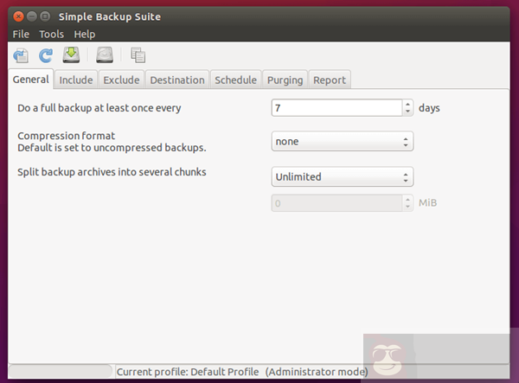The width and height of the screenshot is (519, 383).
Task: Click the full backup days input field
Action: (336, 108)
